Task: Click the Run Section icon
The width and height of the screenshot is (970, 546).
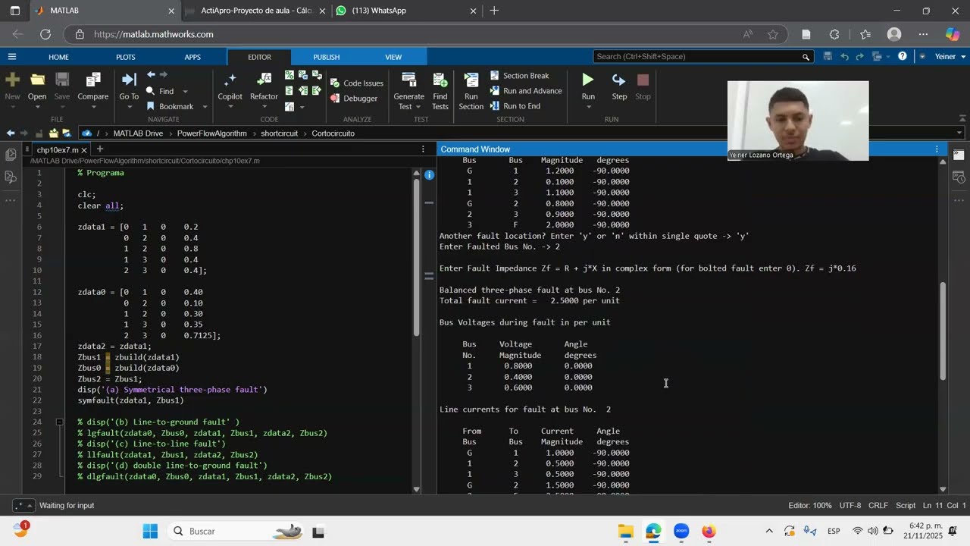Action: 471,80
